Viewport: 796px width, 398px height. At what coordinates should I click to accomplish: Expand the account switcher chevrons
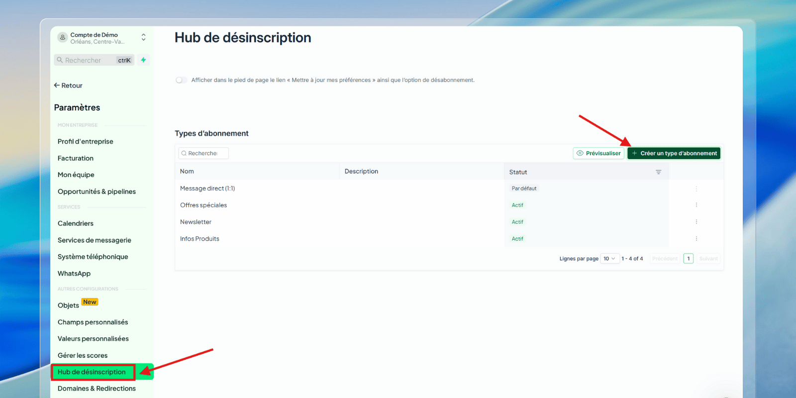point(143,38)
